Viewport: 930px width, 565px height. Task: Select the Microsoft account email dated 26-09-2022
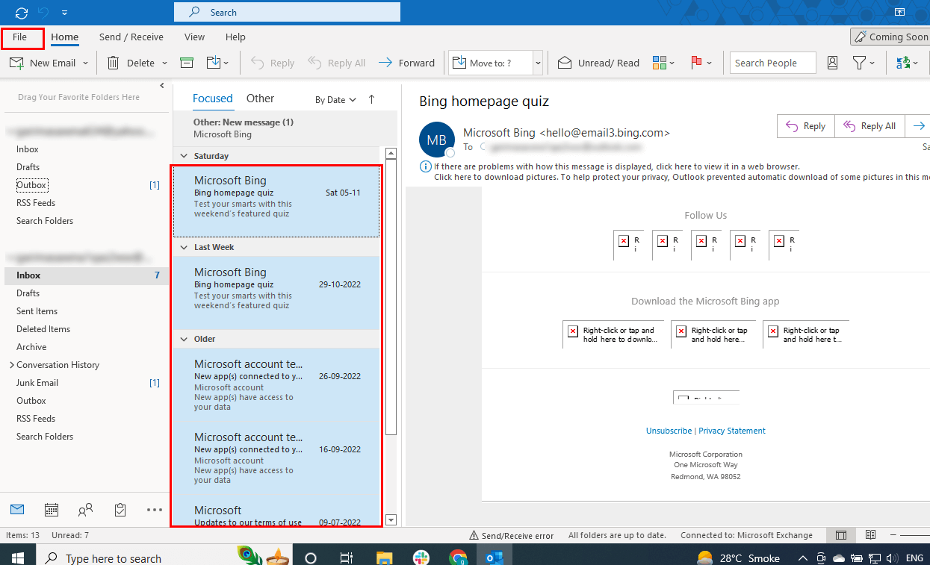[276, 385]
